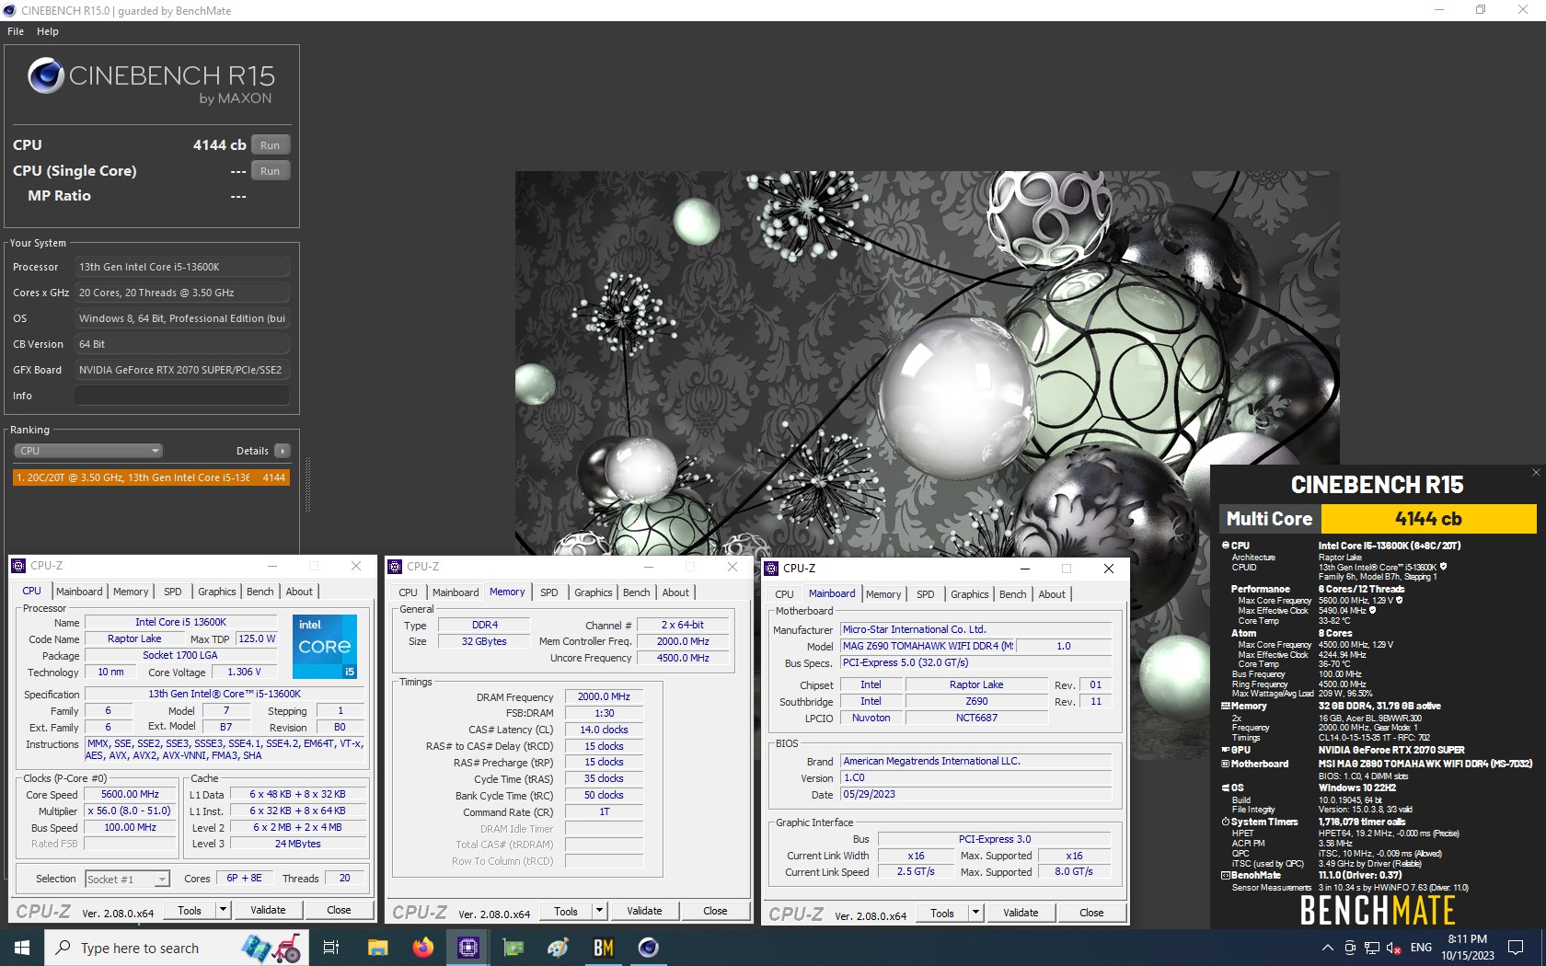Open Task View on taskbar
1546x966 pixels.
331,948
